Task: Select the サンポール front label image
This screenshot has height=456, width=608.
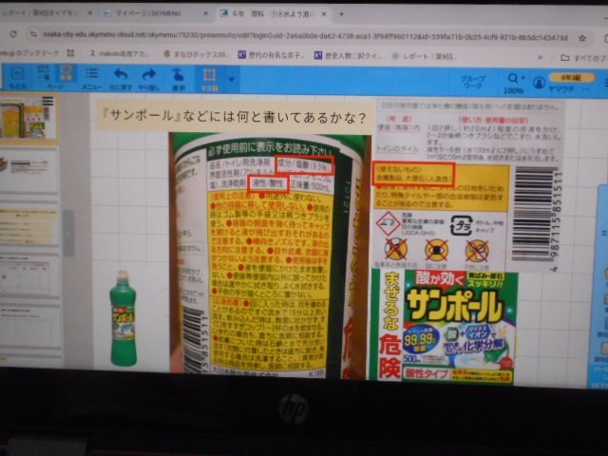Action: coord(445,327)
